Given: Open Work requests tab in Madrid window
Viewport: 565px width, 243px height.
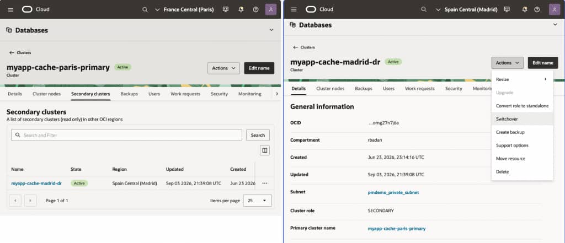Looking at the screenshot, I should 420,89.
